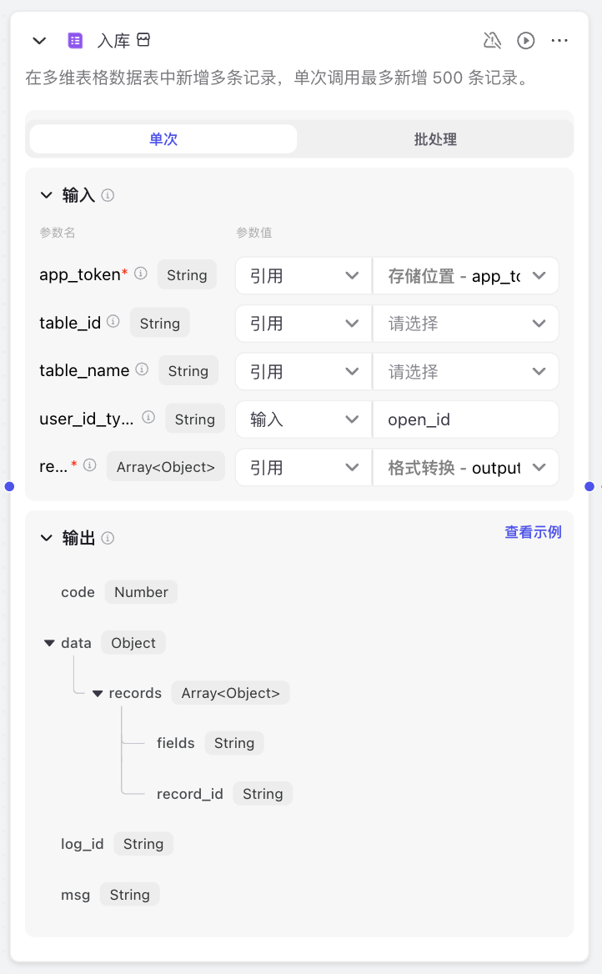Click the purple 入库 node icon
This screenshot has width=602, height=974.
(x=75, y=41)
